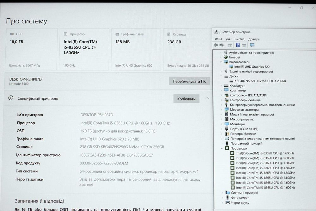Open the Довідка menu
316x211 pixels.
click(x=254, y=39)
